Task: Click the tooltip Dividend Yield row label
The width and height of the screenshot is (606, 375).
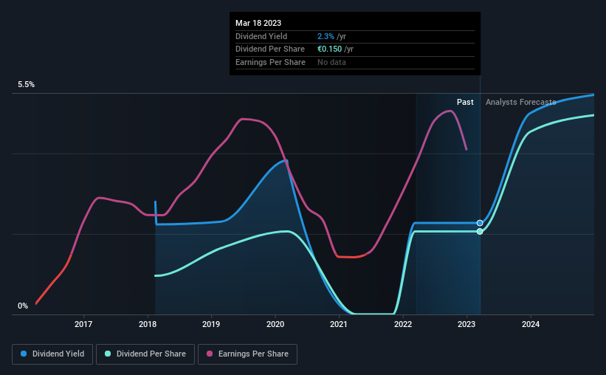Action: pos(261,36)
